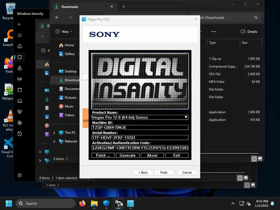Click the Exit button in keygen
The width and height of the screenshot is (280, 210).
[177, 155]
